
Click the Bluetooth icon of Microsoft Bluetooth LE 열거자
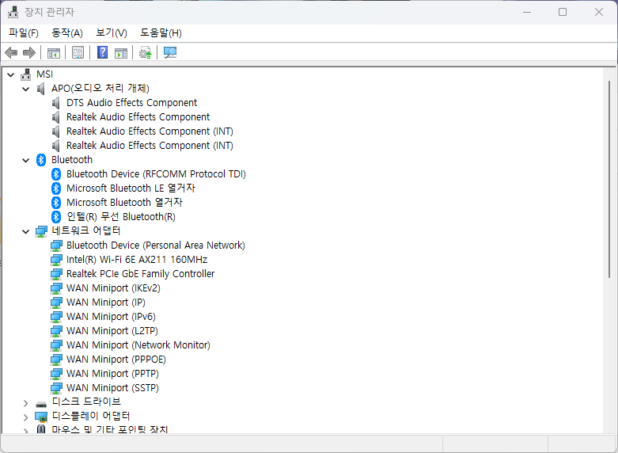click(56, 188)
